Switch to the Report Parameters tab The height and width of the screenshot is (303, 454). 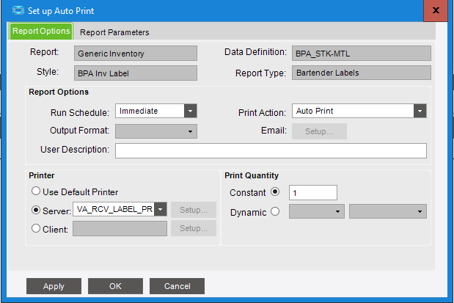(114, 32)
